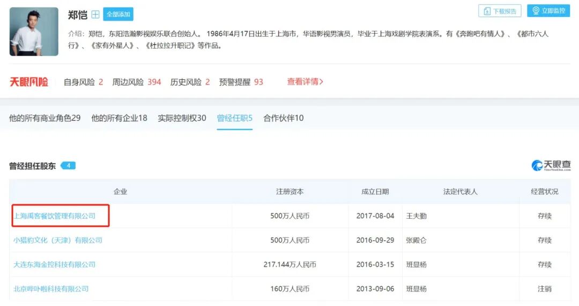Image resolution: width=579 pixels, height=306 pixels.
Task: Select the date 2016-03-15
Action: tap(375, 265)
